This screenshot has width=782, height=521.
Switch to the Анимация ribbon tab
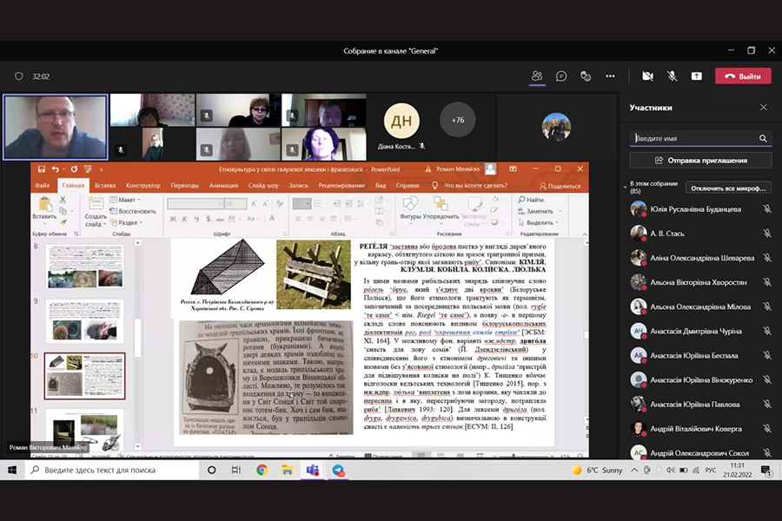223,185
